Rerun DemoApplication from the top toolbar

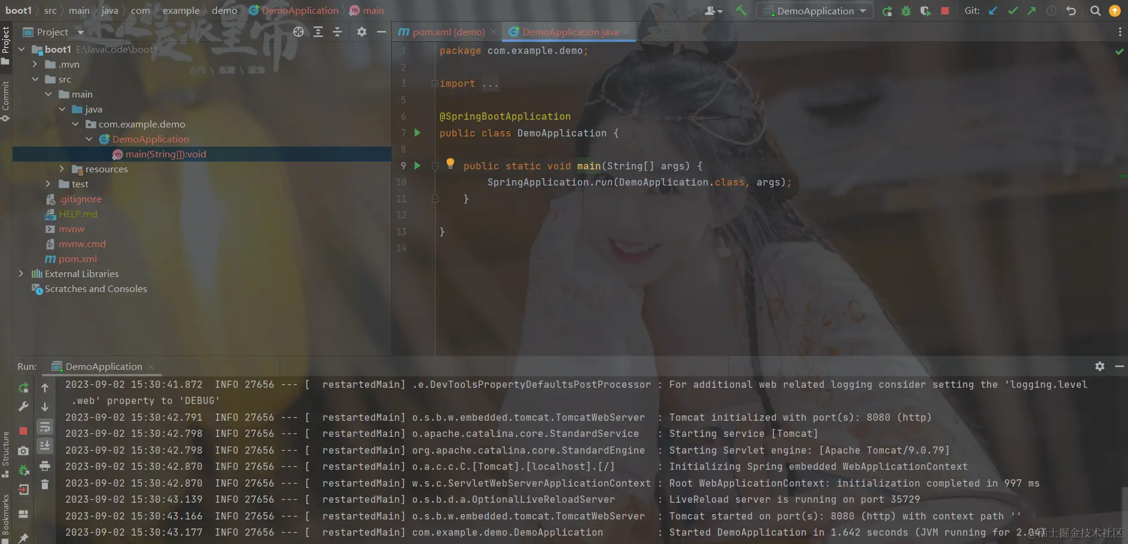(887, 11)
